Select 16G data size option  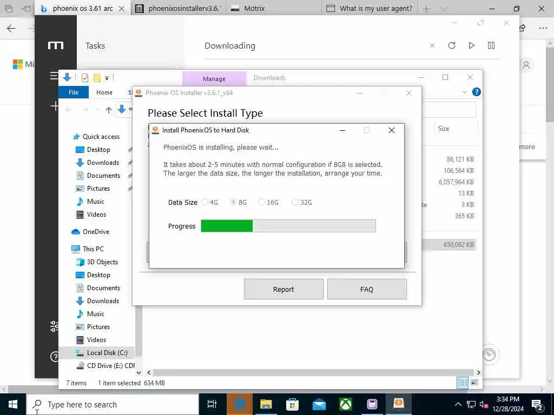click(261, 202)
